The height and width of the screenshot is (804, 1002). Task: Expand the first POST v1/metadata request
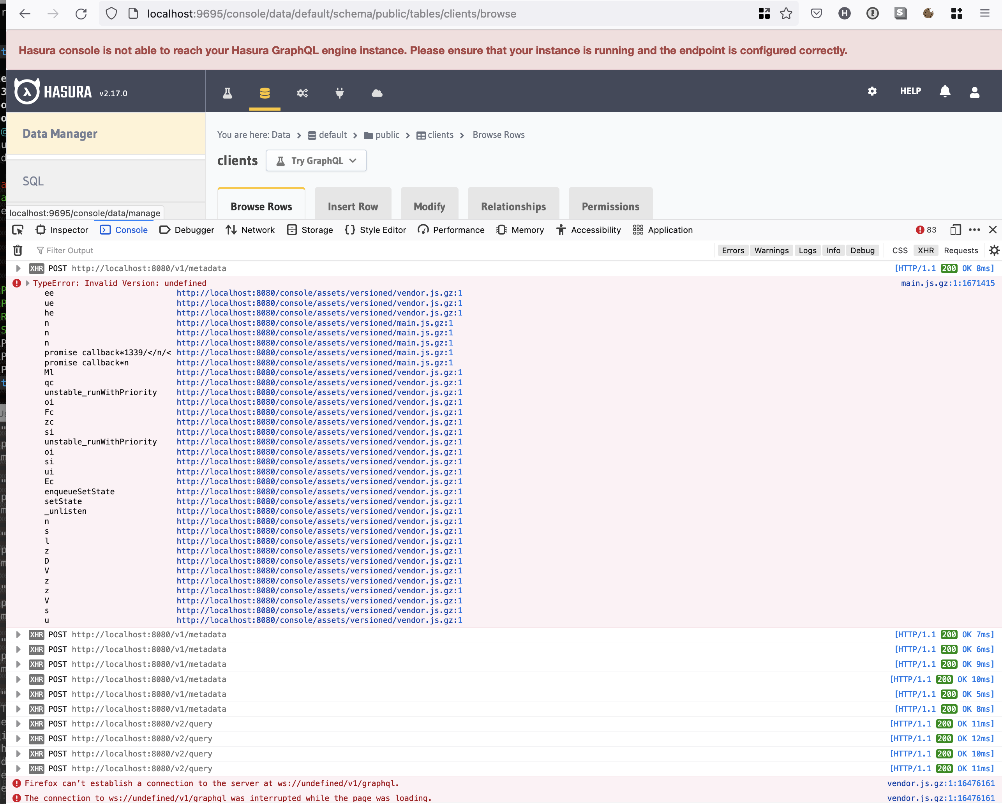(18, 269)
